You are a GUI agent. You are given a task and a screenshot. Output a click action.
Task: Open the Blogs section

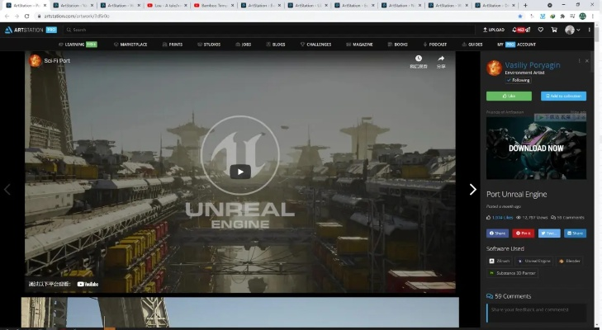276,44
